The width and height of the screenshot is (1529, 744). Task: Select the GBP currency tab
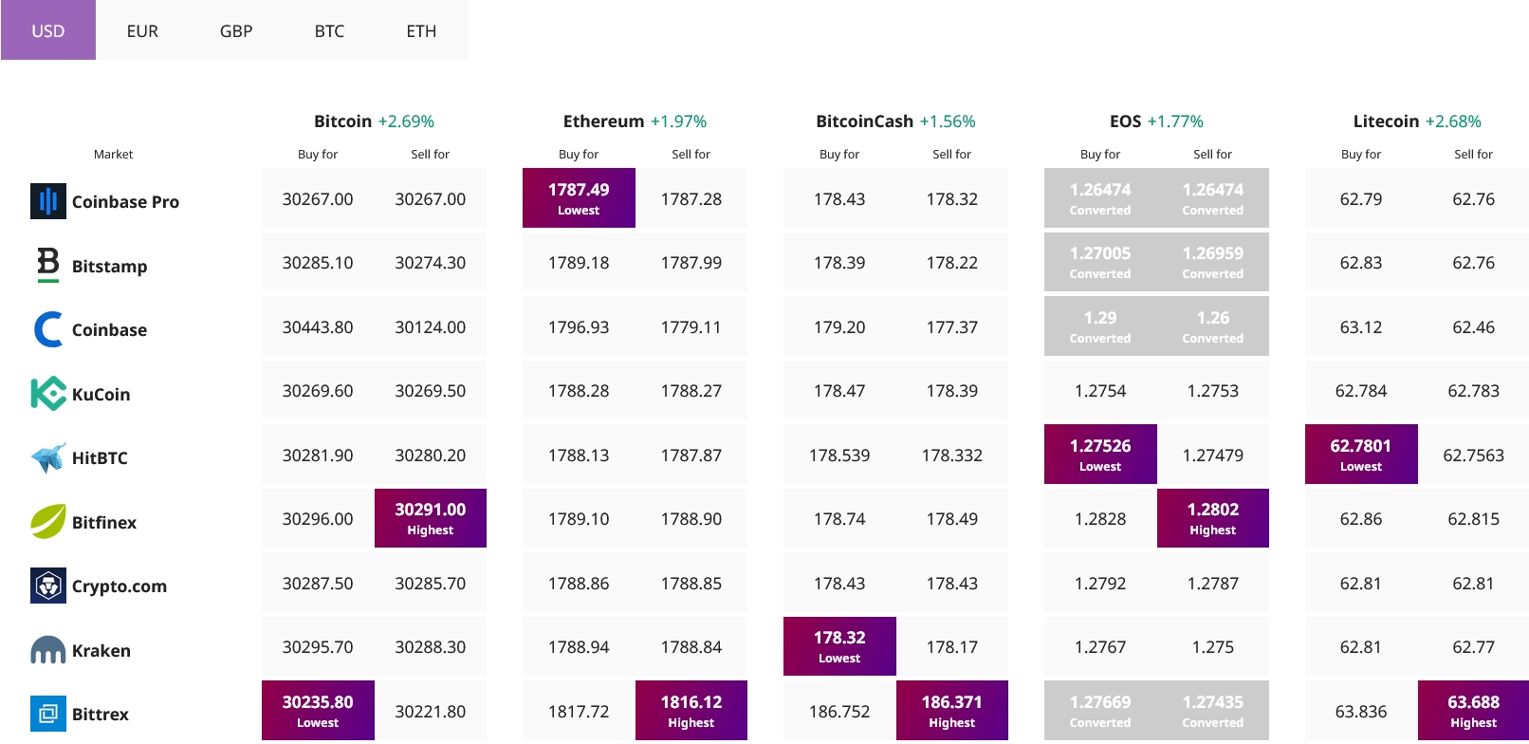[x=236, y=30]
